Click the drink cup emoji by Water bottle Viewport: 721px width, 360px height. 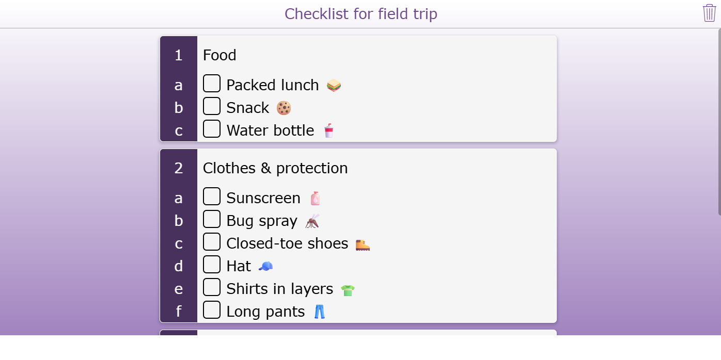click(328, 130)
